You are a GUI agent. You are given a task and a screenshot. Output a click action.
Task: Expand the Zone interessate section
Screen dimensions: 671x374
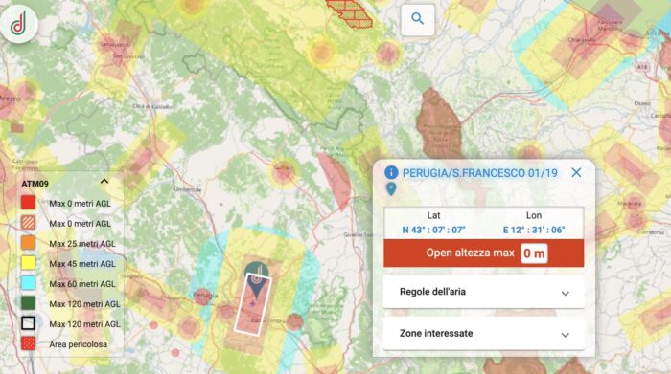[483, 333]
